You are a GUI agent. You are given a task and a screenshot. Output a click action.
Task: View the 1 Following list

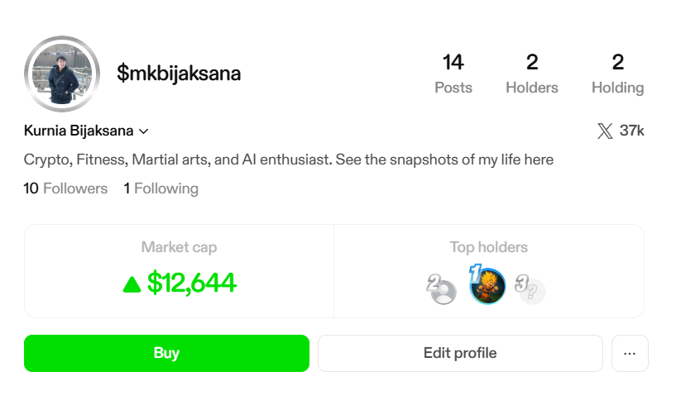(161, 188)
